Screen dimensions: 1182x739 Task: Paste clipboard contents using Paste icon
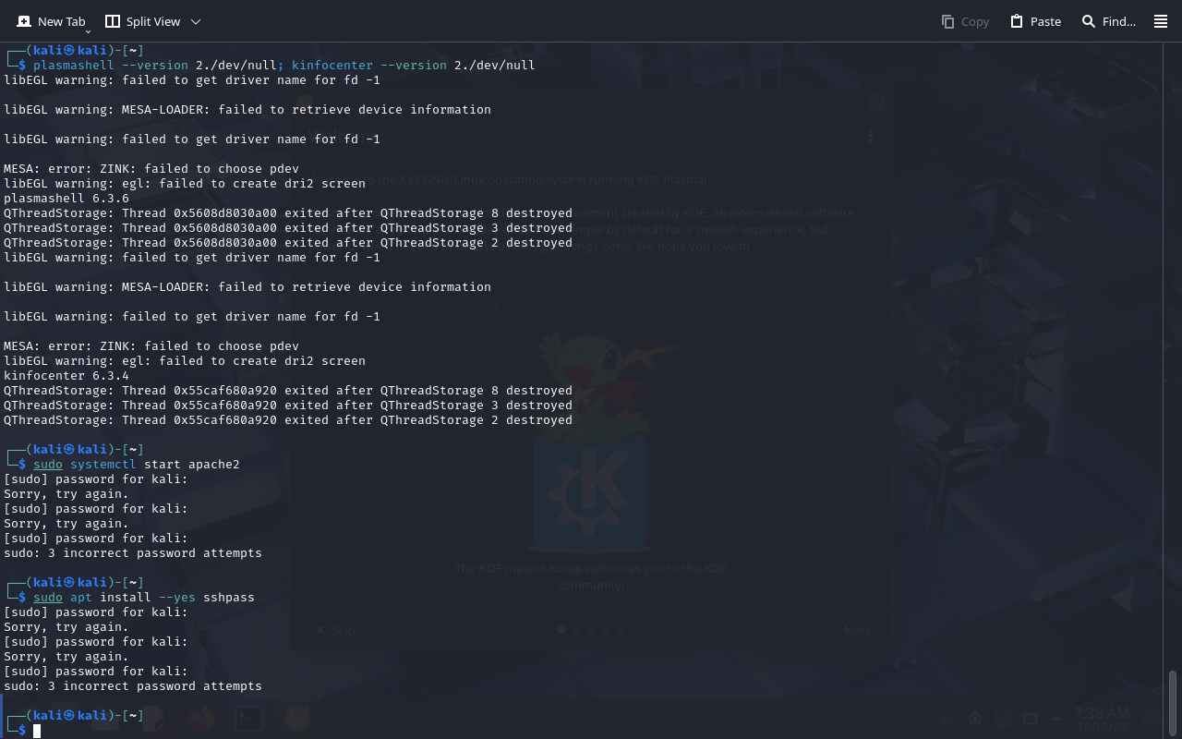click(1017, 21)
